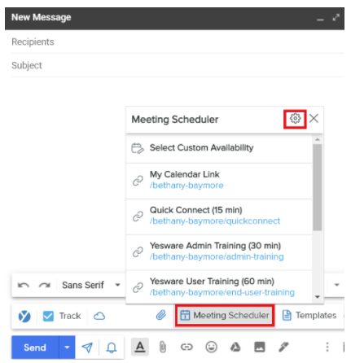Click the cloud icon beside Track
This screenshot has width=351, height=363.
click(99, 316)
